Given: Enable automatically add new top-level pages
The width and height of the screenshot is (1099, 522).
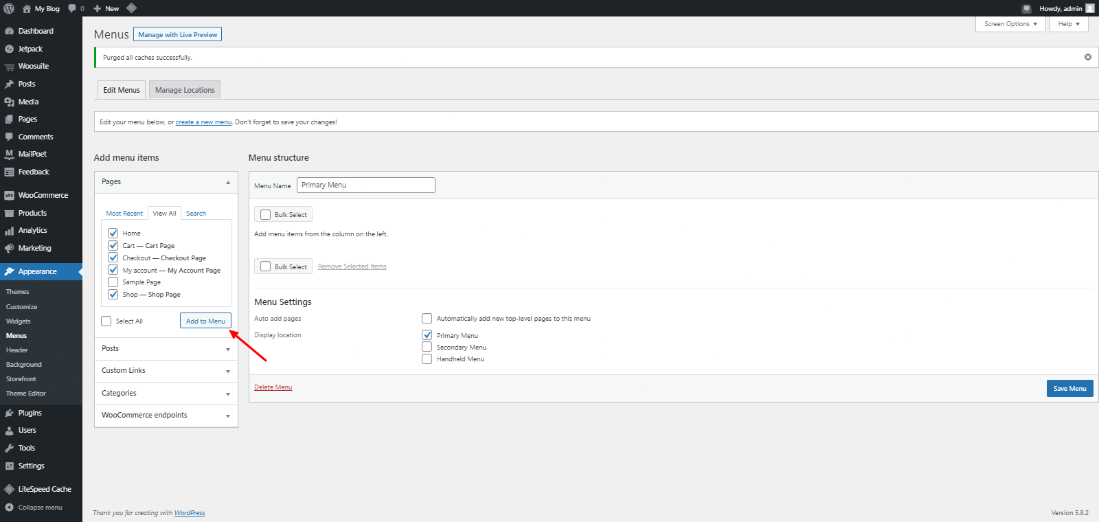Looking at the screenshot, I should coord(427,318).
